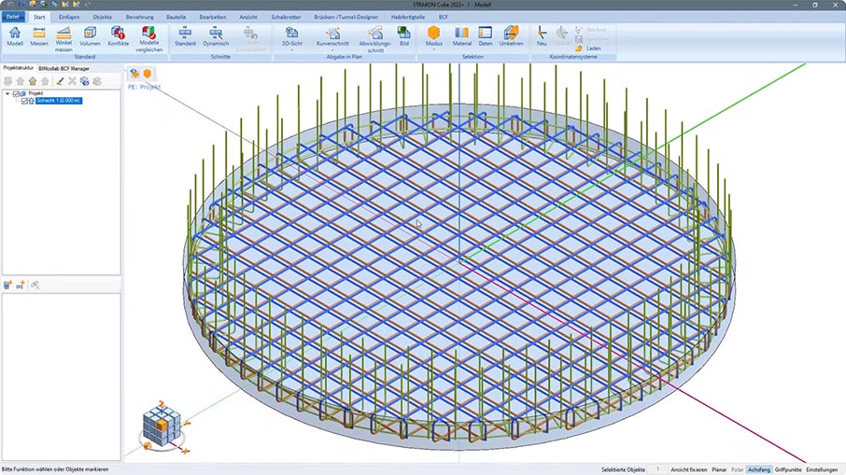846x475 pixels.
Task: Click the PE: Projekt label in viewport
Action: (x=144, y=87)
